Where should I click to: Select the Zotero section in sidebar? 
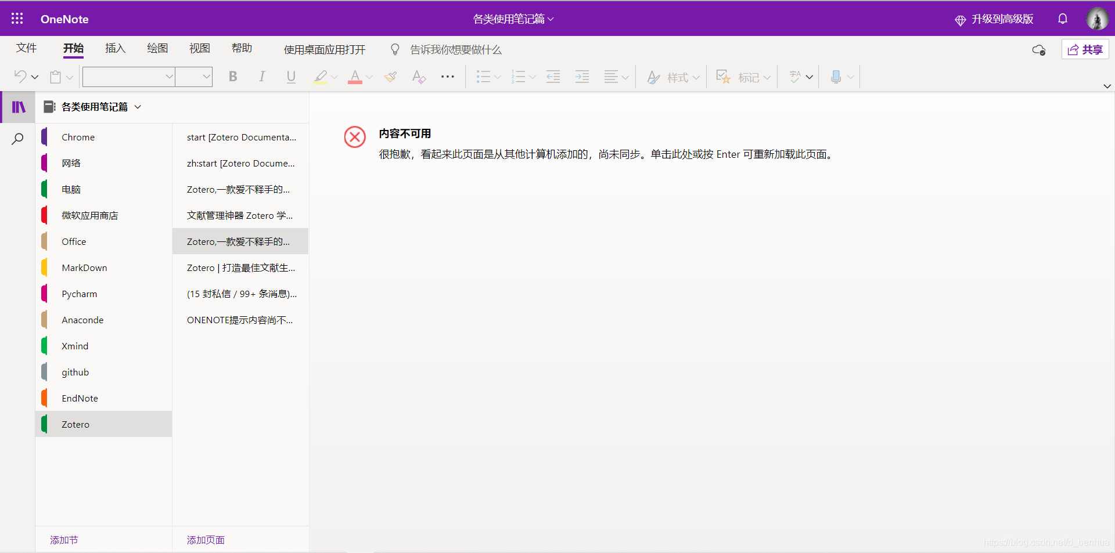[x=75, y=424]
